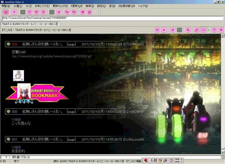Open the スレ(T) menu
Image resolution: width=225 pixels, height=164 pixels.
(x=29, y=6)
